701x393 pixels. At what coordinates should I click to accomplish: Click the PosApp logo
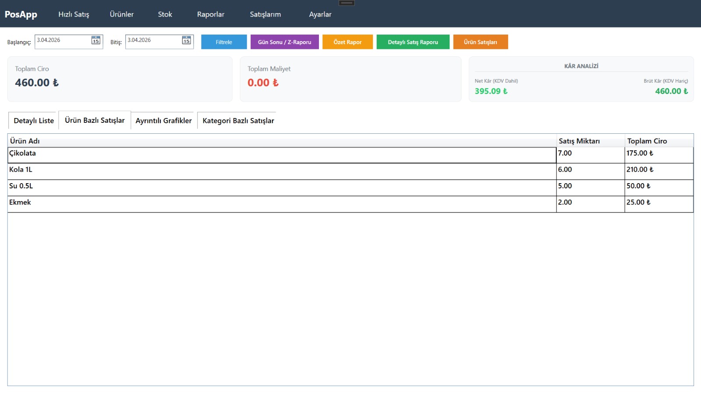[x=21, y=14]
